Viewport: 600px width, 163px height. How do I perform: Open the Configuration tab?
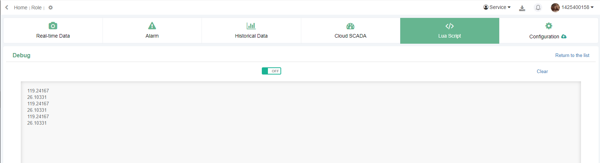pos(544,36)
